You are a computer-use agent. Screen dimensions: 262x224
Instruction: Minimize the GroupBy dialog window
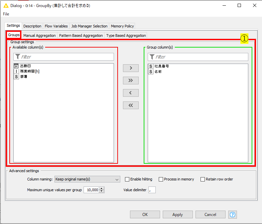pyautogui.click(x=224, y=5)
